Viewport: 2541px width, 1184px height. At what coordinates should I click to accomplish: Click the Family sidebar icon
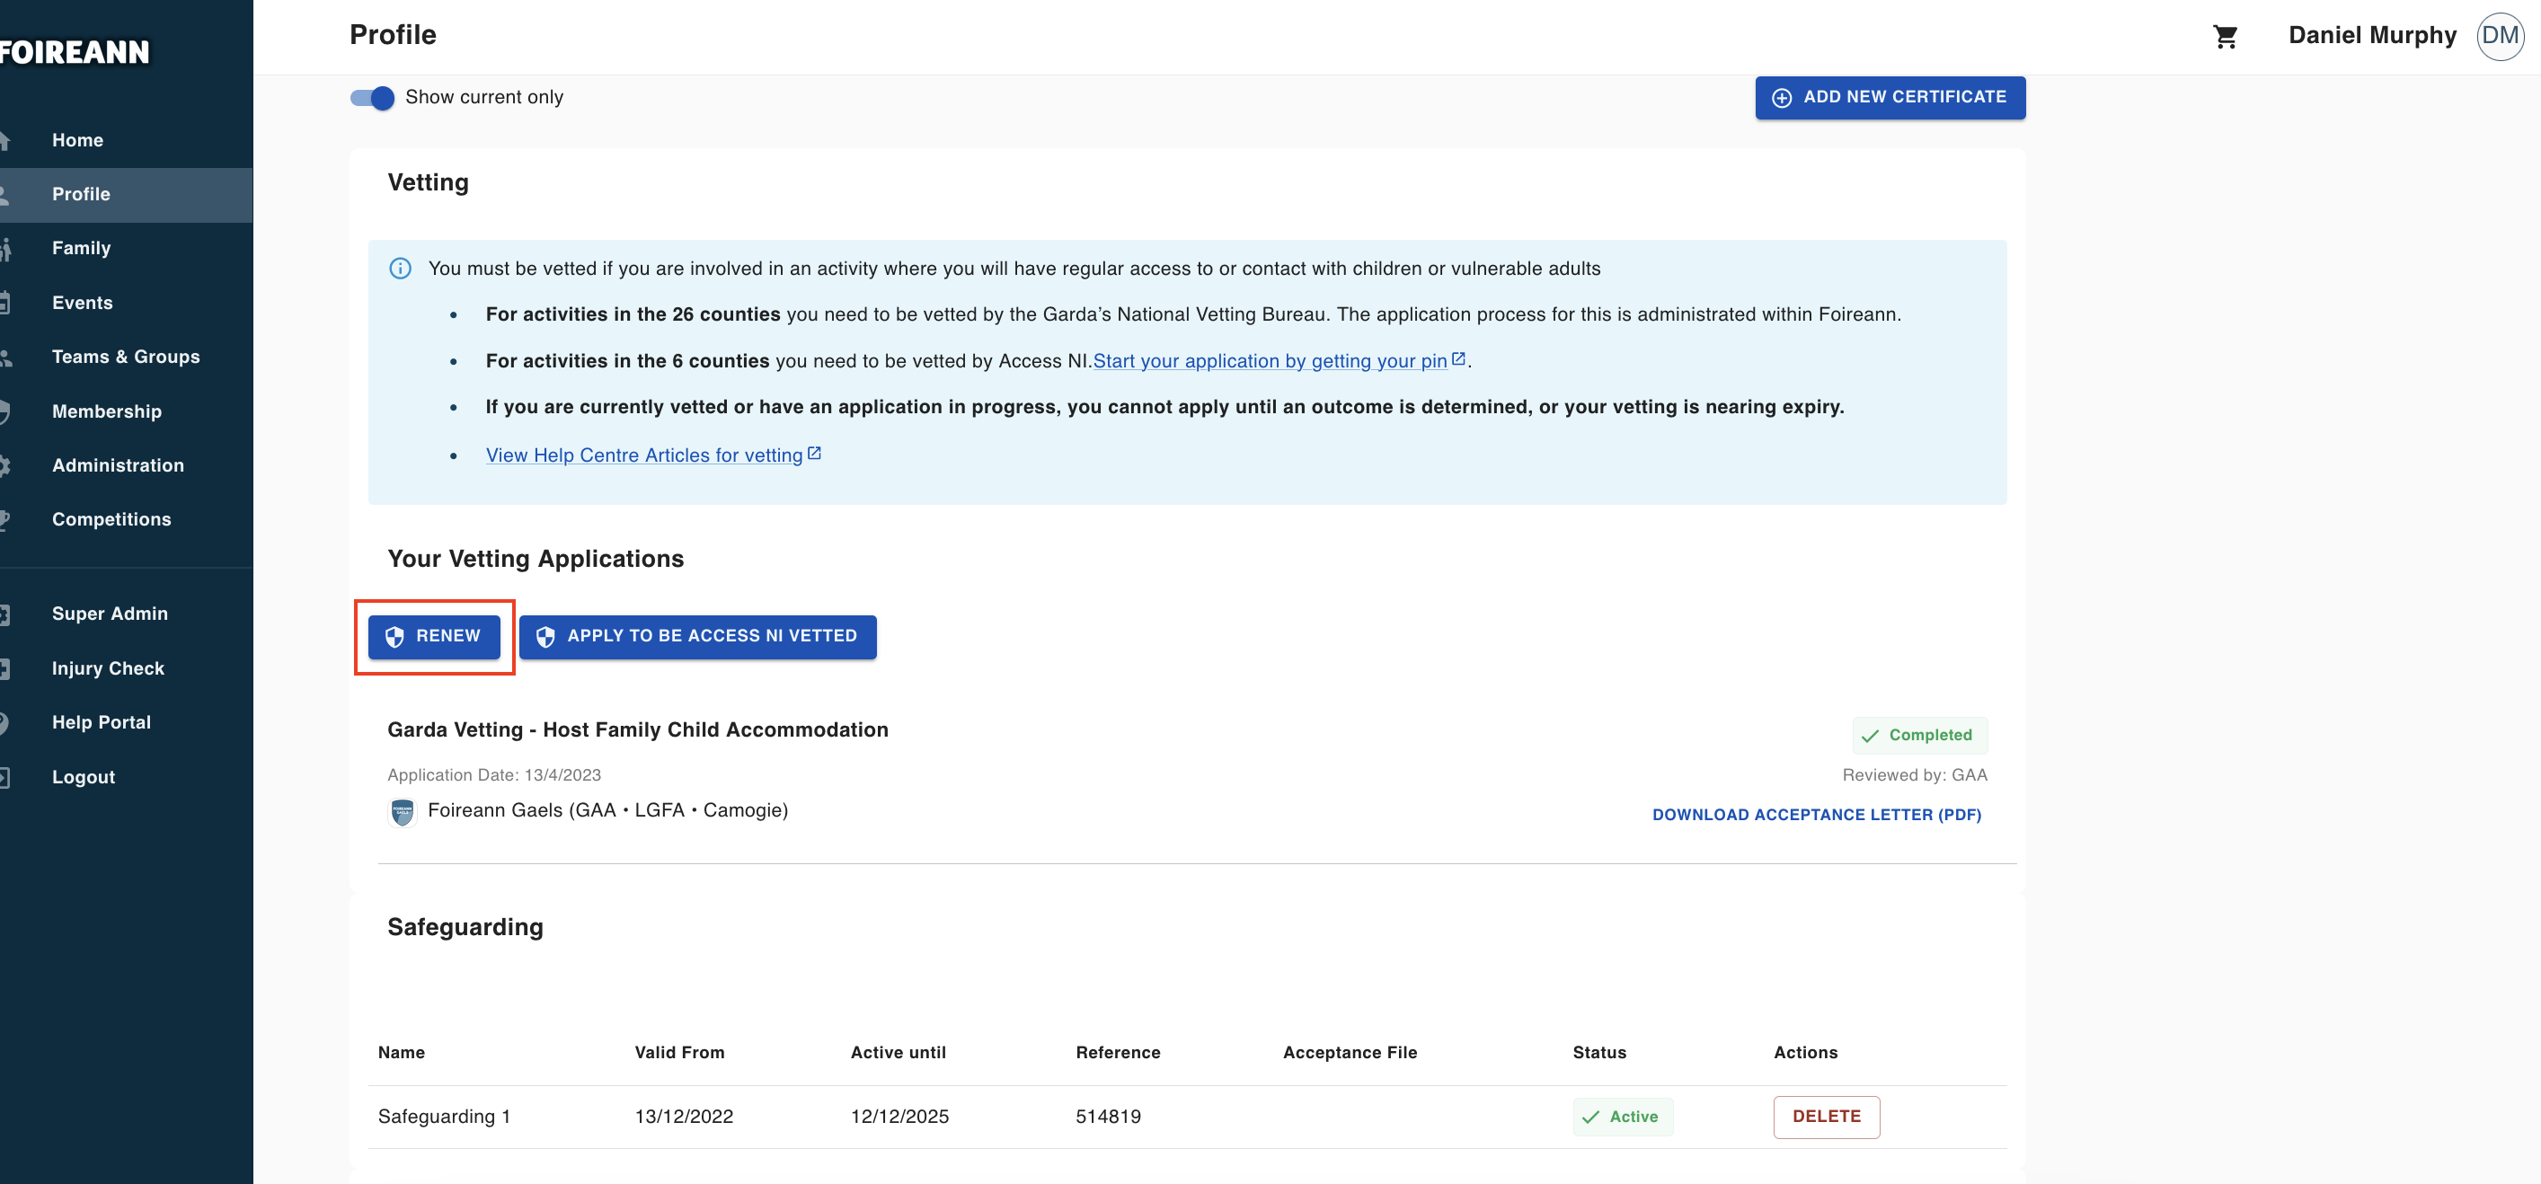coord(4,249)
